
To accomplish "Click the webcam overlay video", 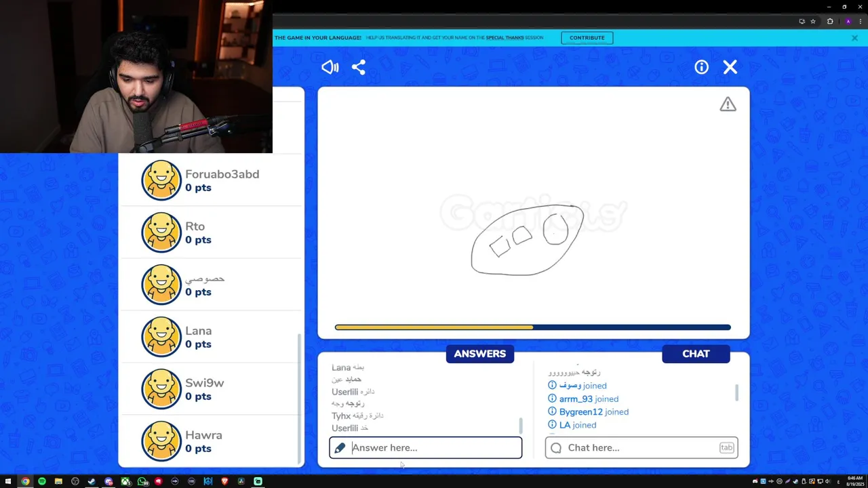I will (x=136, y=77).
